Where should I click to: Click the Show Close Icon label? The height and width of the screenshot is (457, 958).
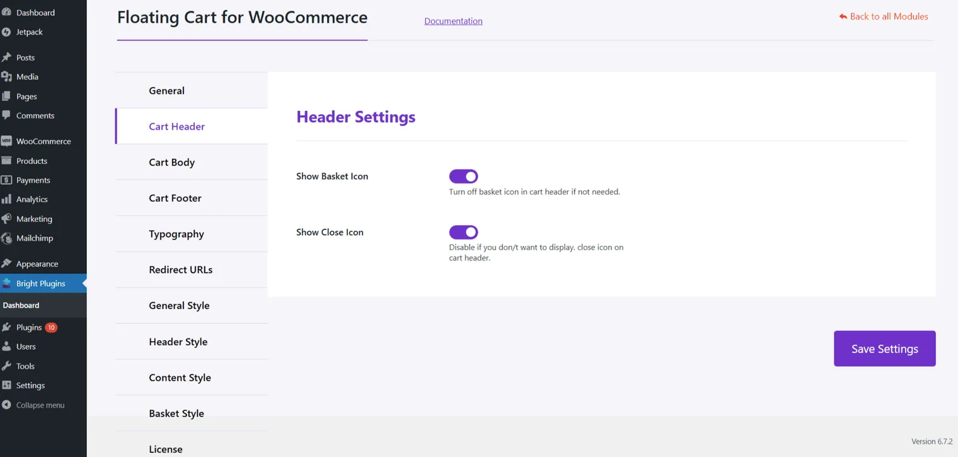(x=330, y=233)
